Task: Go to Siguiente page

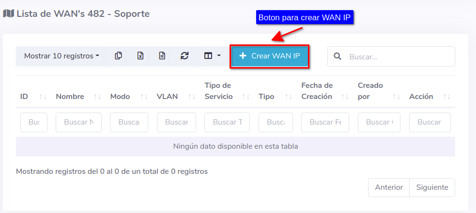Action: click(432, 187)
